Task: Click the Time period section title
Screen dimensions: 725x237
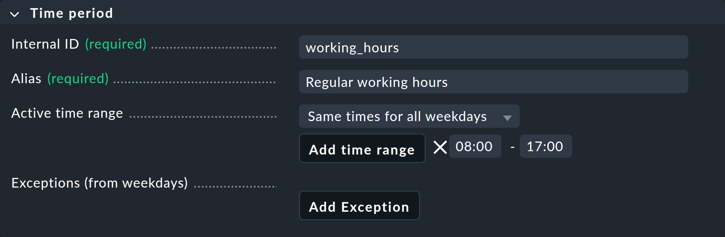Action: pos(71,13)
